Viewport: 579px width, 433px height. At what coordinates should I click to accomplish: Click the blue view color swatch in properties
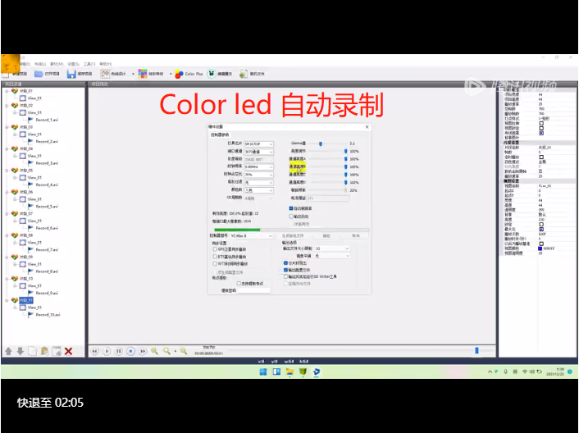pyautogui.click(x=540, y=248)
